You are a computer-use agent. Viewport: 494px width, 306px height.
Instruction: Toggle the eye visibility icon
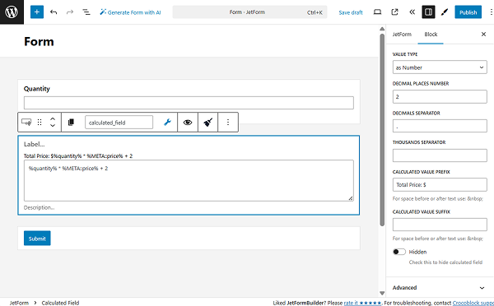click(x=188, y=122)
